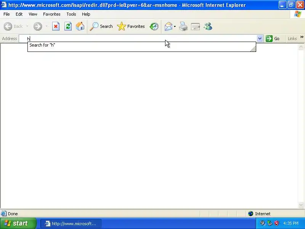305x229 pixels.
Task: Open the File menu
Action: 6,14
